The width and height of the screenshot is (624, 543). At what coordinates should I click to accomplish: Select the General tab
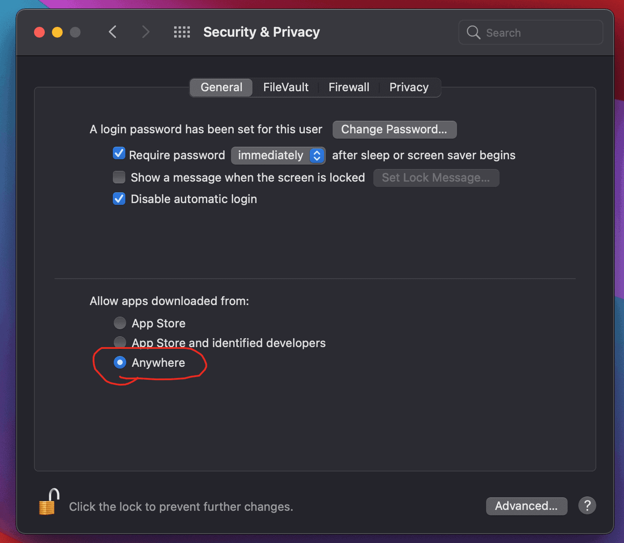coord(222,87)
